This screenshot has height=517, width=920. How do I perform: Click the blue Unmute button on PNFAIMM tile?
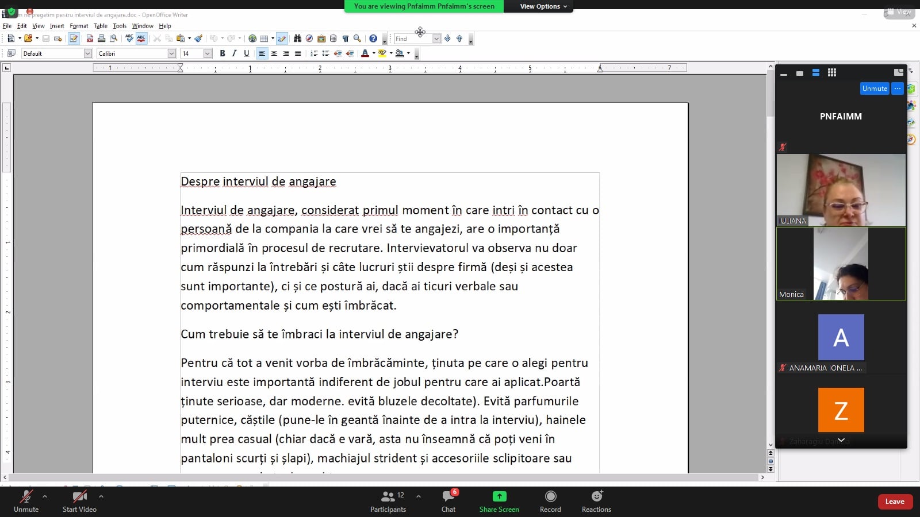click(874, 88)
